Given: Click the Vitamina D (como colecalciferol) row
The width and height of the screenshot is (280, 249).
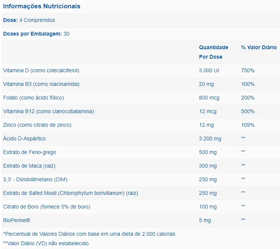Looking at the screenshot, I should (x=41, y=70).
